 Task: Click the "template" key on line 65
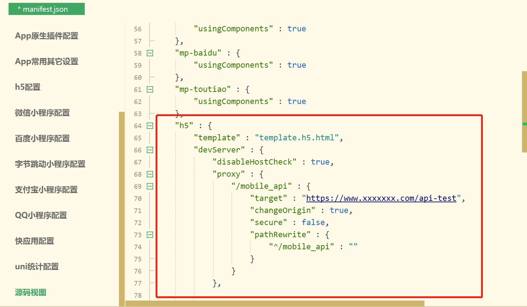(x=217, y=138)
